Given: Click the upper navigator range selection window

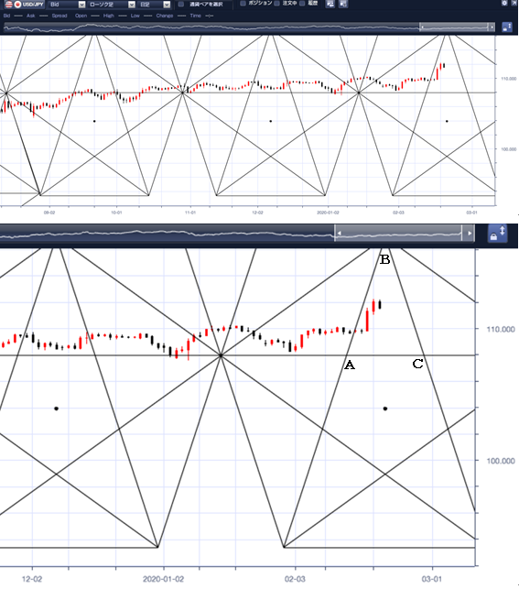Looking at the screenshot, I should (x=457, y=27).
